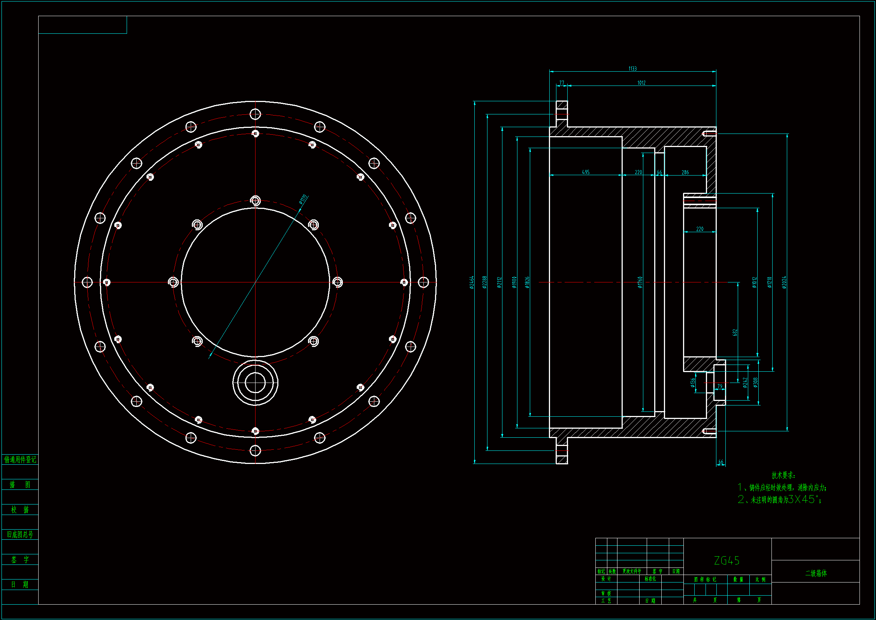Select the 1012 length dimension text
The height and width of the screenshot is (620, 876).
[641, 83]
